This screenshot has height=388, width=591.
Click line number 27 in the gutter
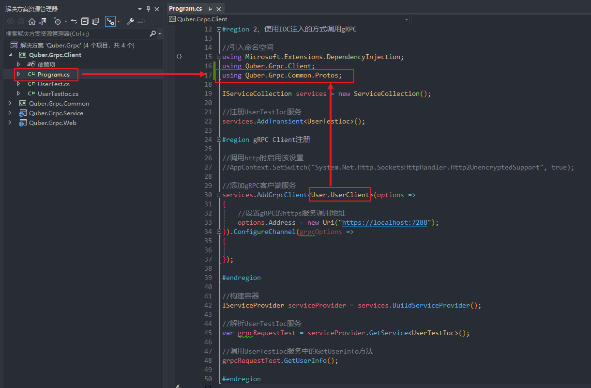coord(208,167)
